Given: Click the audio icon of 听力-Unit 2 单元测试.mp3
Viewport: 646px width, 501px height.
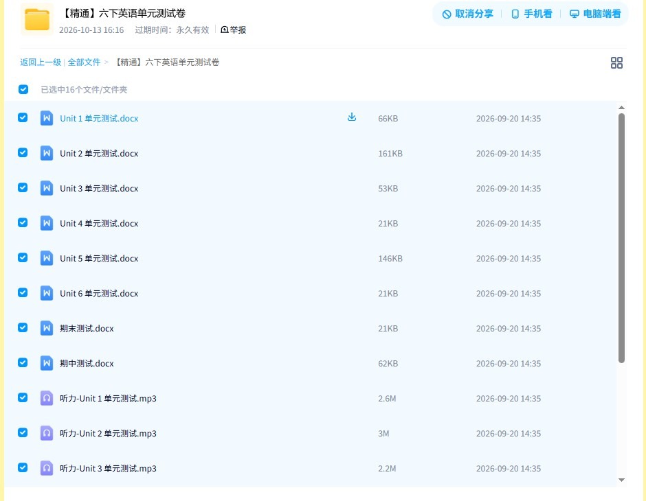Looking at the screenshot, I should pyautogui.click(x=47, y=433).
